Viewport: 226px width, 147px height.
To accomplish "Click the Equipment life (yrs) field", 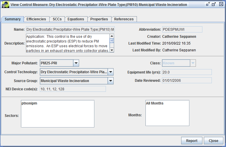I will coord(187,72).
